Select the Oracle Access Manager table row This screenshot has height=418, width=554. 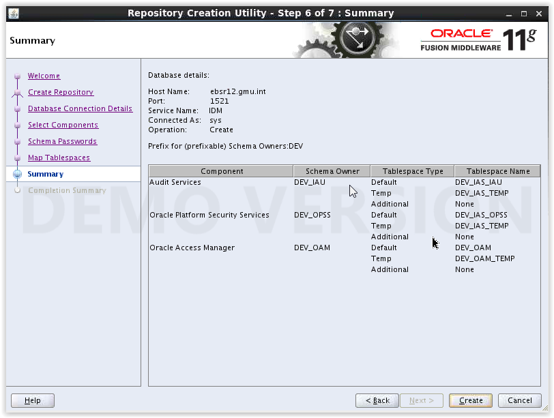point(345,248)
